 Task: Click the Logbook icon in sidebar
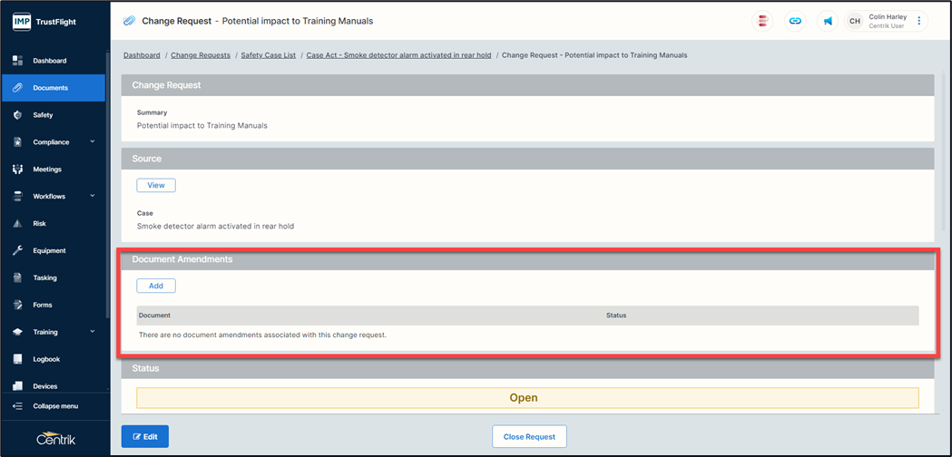tap(17, 359)
